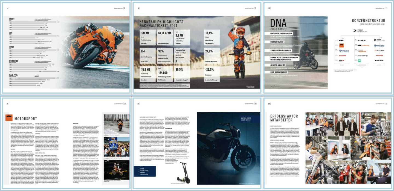Click the '2,3 M€' employee training tile
394x191 pixels.
coord(182,38)
